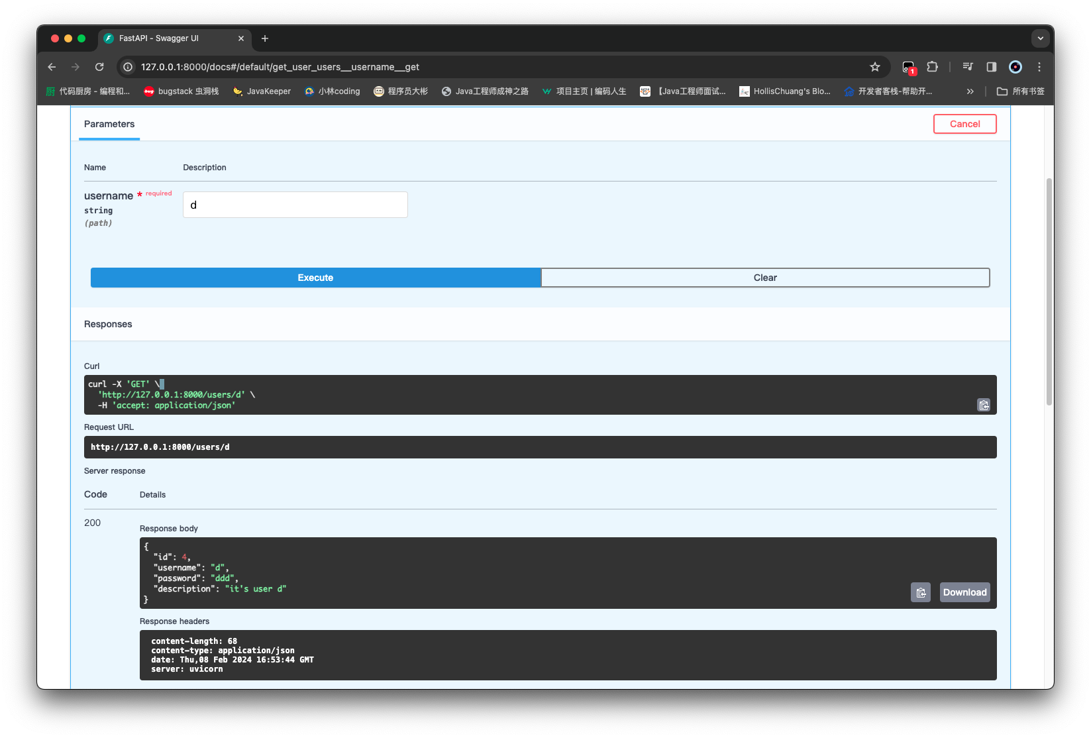Image resolution: width=1091 pixels, height=738 pixels.
Task: Go back to the previous page
Action: tap(52, 67)
